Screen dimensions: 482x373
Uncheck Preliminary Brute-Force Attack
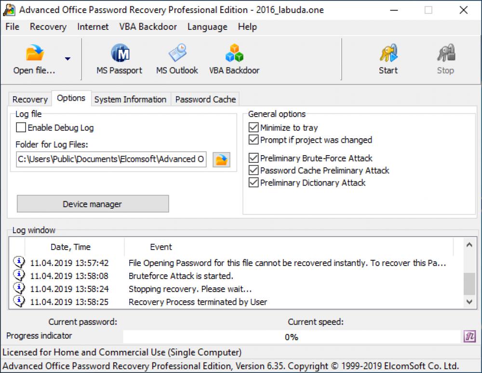click(254, 158)
